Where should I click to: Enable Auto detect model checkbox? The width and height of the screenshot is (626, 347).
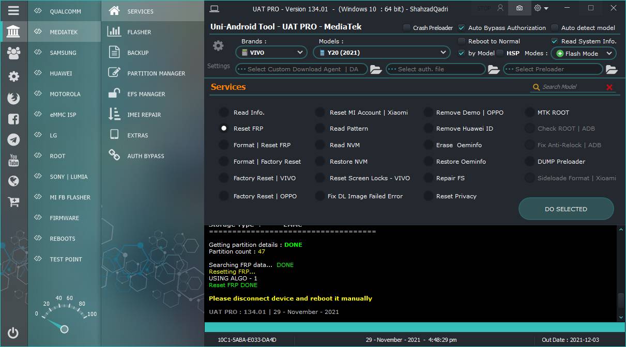pos(555,28)
